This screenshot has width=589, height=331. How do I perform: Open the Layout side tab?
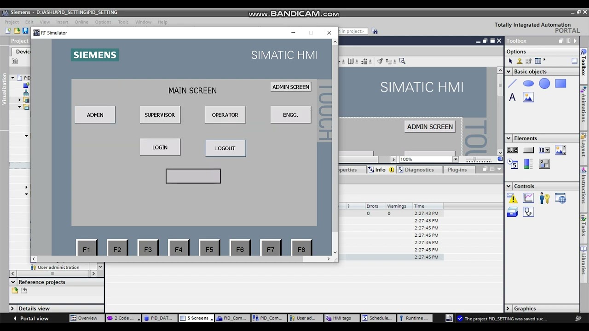click(583, 146)
